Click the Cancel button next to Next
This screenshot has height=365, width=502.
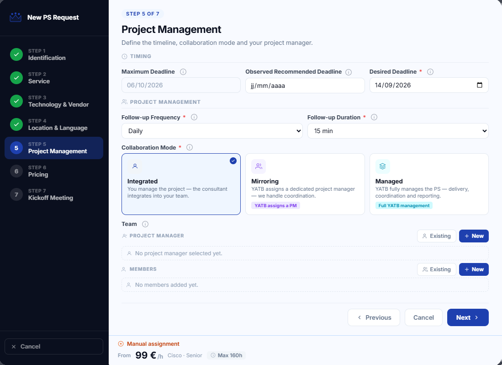[x=423, y=317]
